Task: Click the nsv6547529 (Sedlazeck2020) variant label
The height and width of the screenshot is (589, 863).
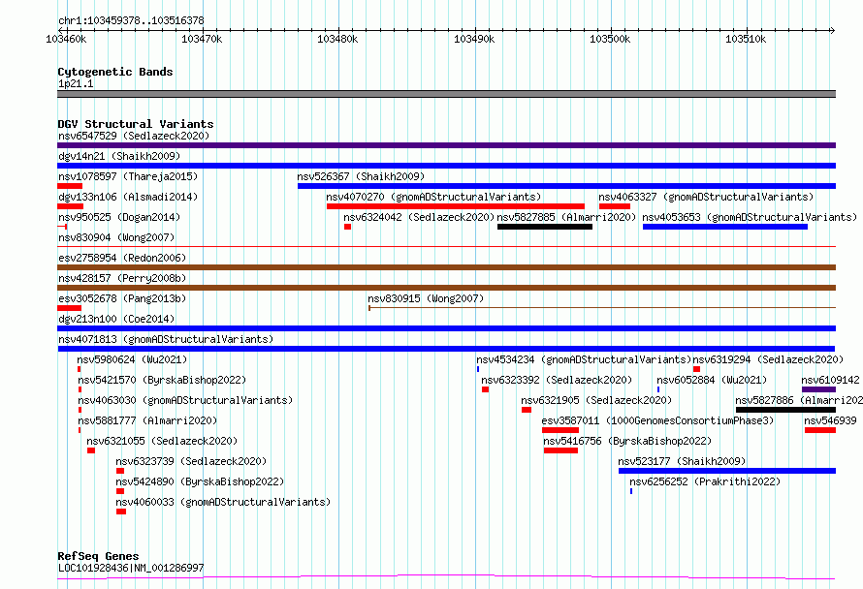Action: point(134,136)
